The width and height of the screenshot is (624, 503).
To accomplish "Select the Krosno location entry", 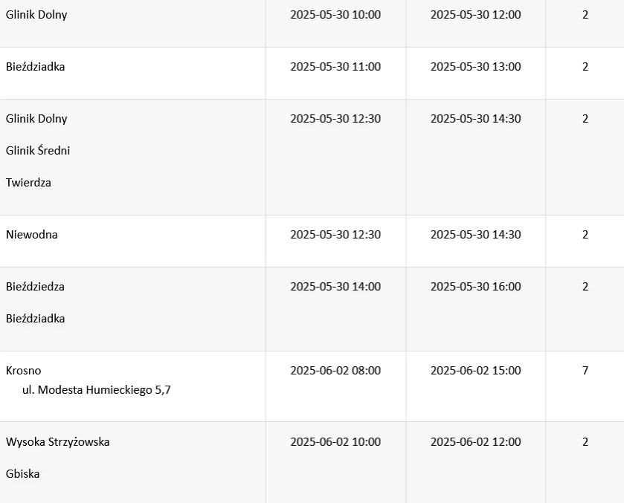I will click(x=24, y=371).
